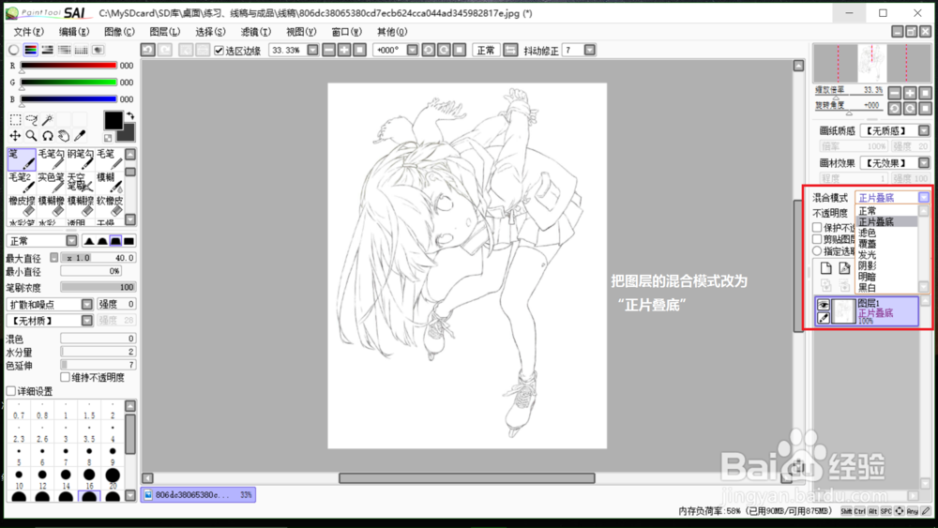The width and height of the screenshot is (938, 528).
Task: Select 指定选取来源 radio button
Action: click(817, 251)
